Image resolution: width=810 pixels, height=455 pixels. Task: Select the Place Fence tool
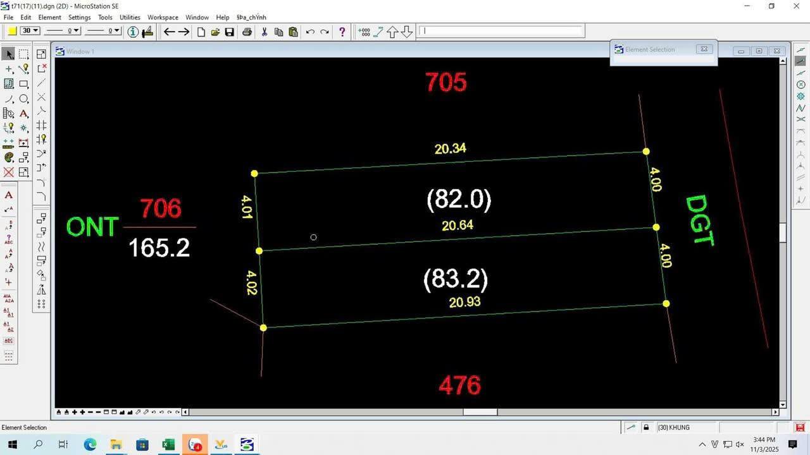pos(23,54)
